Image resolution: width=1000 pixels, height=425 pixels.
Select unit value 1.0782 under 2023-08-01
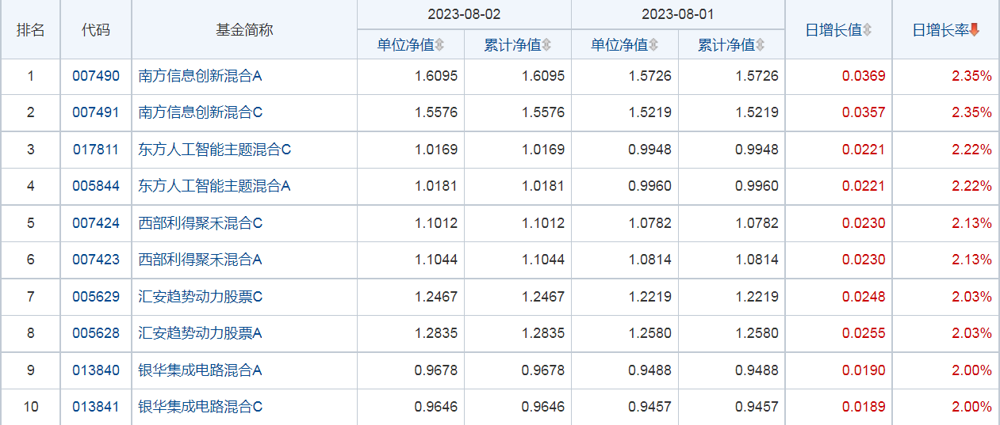point(649,223)
